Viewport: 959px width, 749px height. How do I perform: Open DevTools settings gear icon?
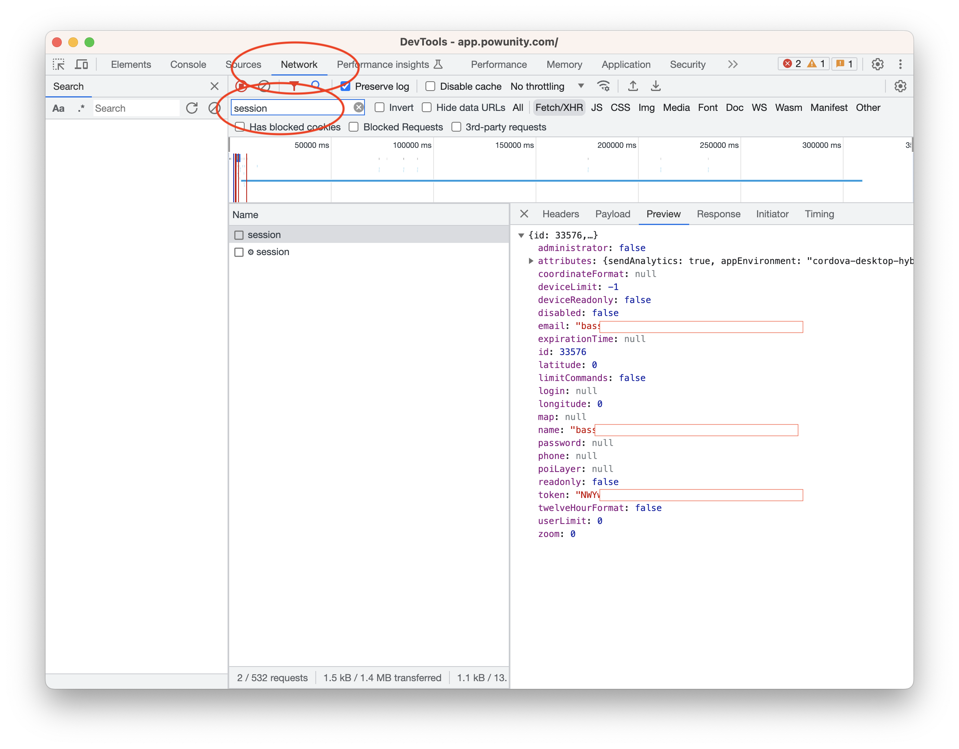tap(877, 64)
